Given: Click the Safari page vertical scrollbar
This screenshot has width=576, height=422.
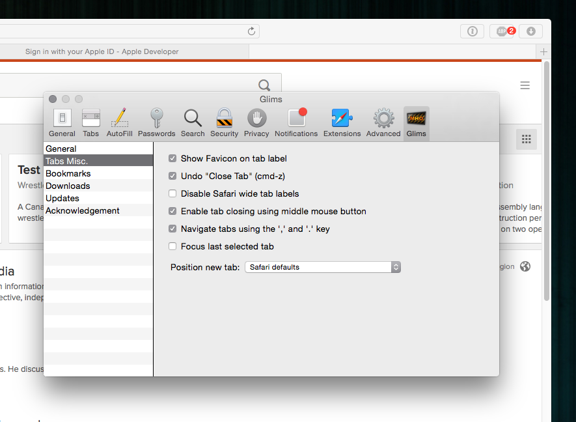Looking at the screenshot, I should [547, 181].
